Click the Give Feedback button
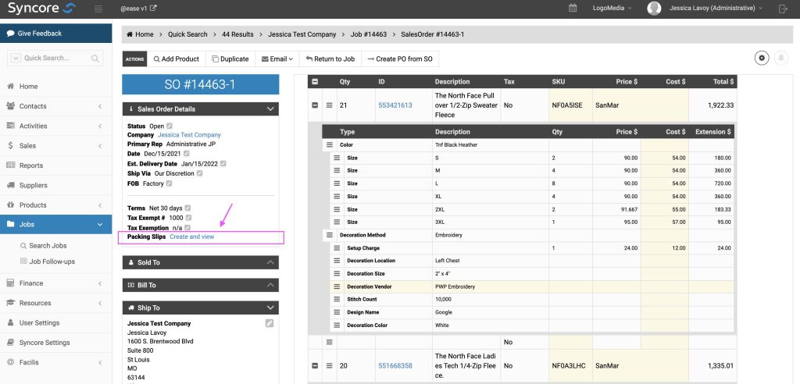 (x=55, y=33)
